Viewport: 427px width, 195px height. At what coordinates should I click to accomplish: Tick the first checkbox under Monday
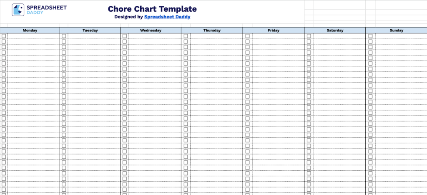coord(4,36)
